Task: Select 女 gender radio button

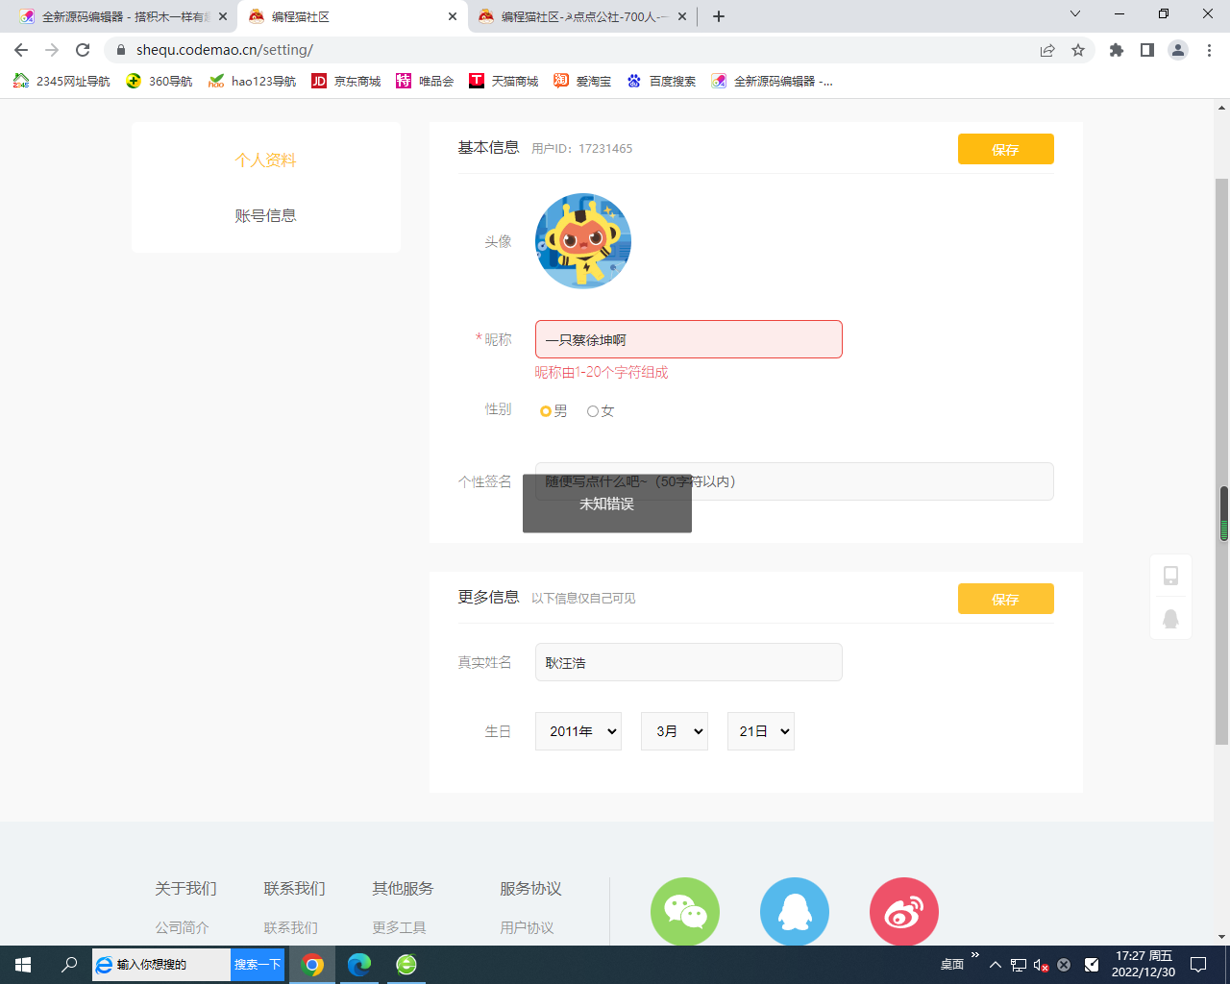Action: coord(593,411)
